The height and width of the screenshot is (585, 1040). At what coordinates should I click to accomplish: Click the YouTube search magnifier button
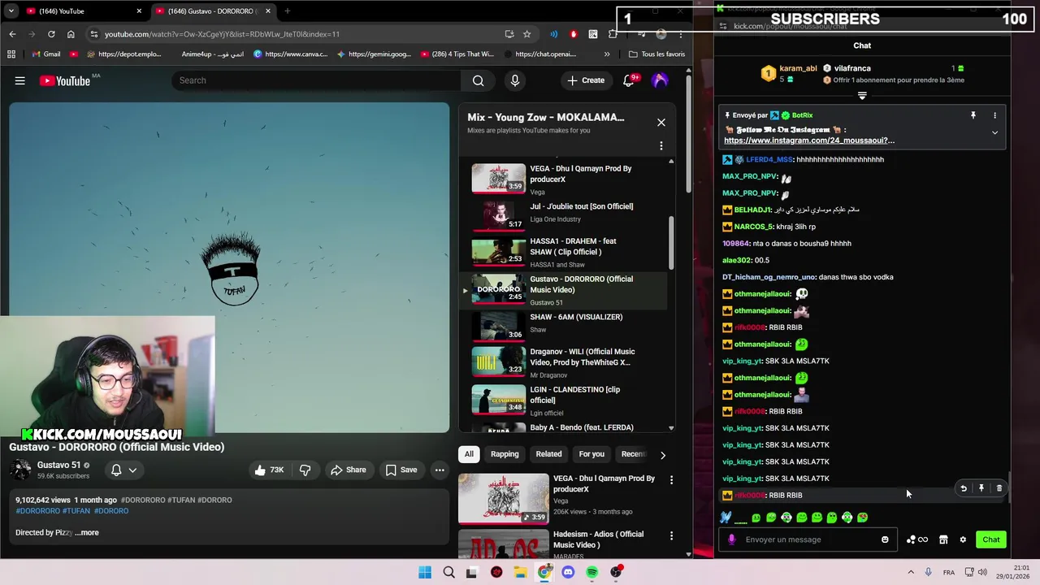pyautogui.click(x=479, y=80)
